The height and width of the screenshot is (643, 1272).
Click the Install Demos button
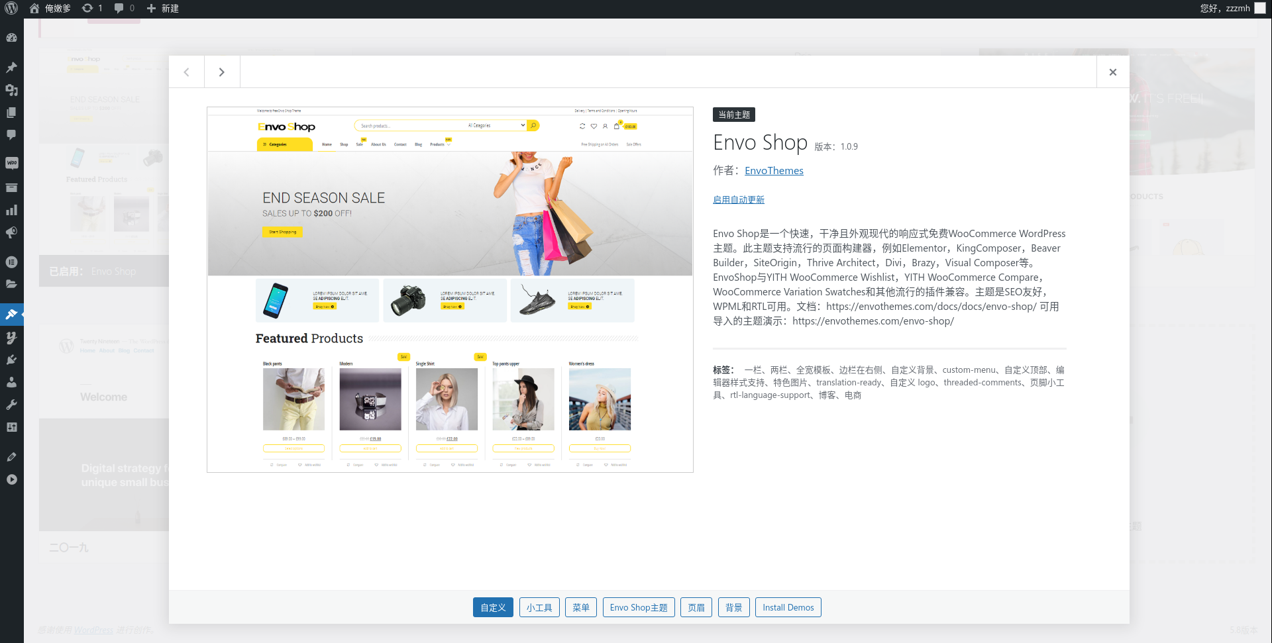[x=788, y=607]
